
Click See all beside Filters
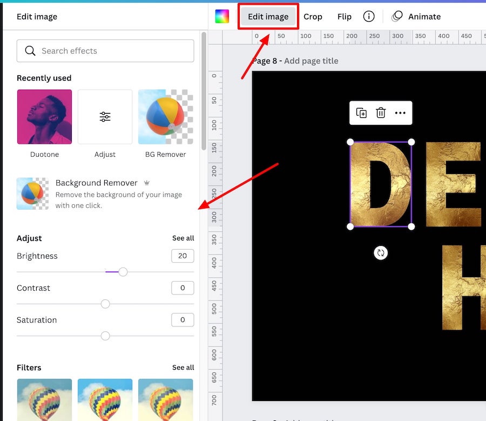tap(183, 367)
